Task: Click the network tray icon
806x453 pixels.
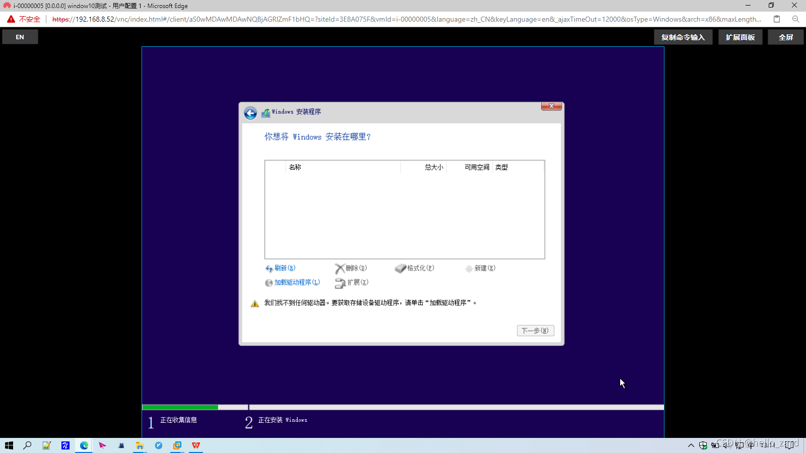Action: [740, 445]
